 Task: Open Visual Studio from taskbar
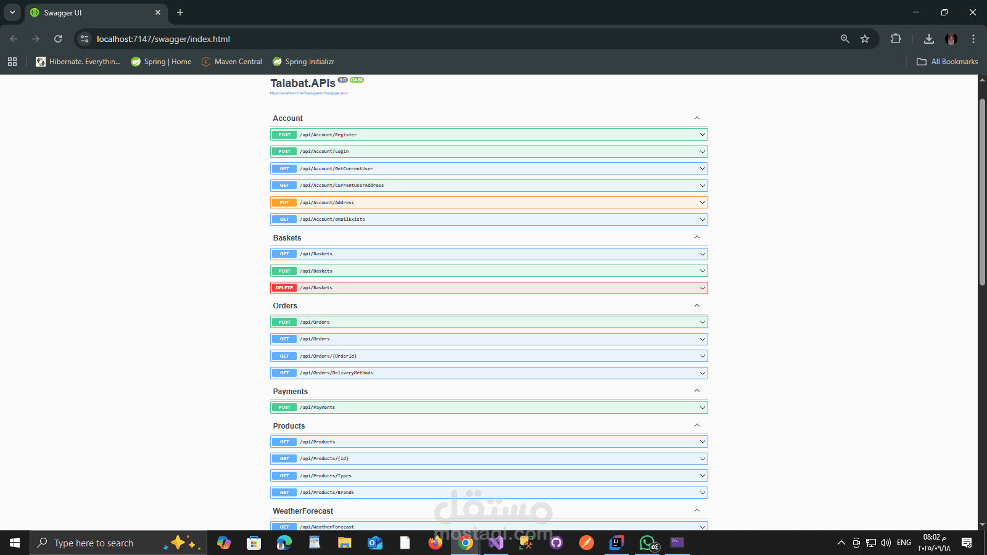[496, 543]
